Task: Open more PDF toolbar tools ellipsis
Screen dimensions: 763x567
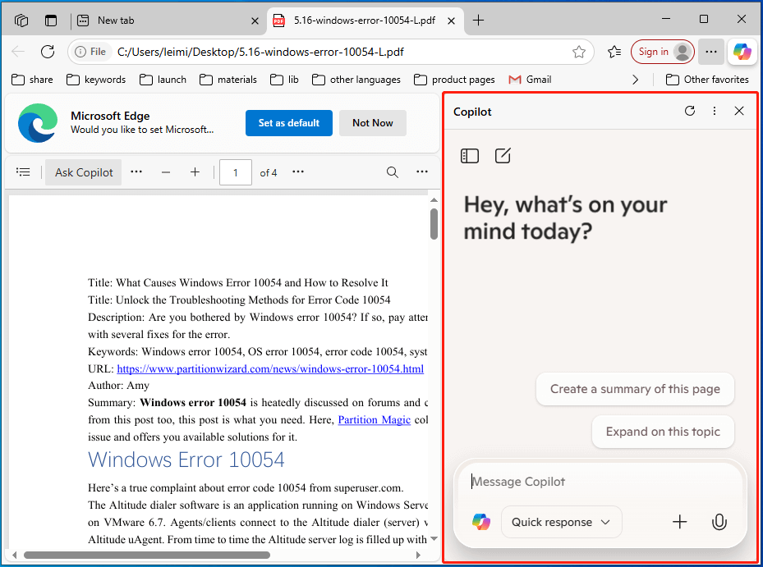Action: [422, 171]
